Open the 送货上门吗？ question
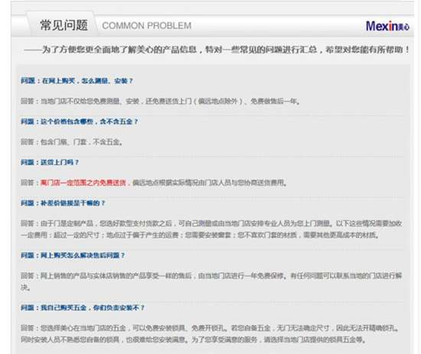The height and width of the screenshot is (354, 421). (50, 162)
